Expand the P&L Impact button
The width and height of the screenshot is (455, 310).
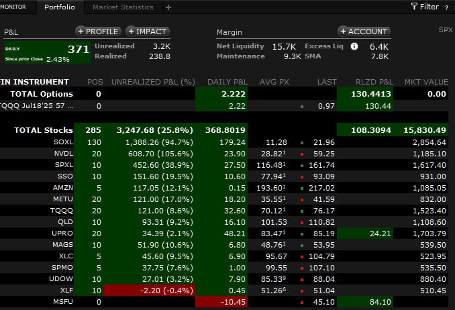point(148,32)
